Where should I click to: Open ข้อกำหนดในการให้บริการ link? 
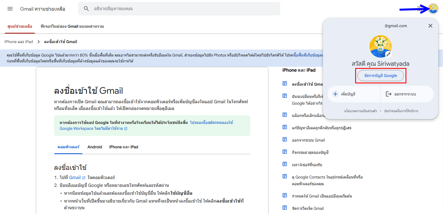401,111
